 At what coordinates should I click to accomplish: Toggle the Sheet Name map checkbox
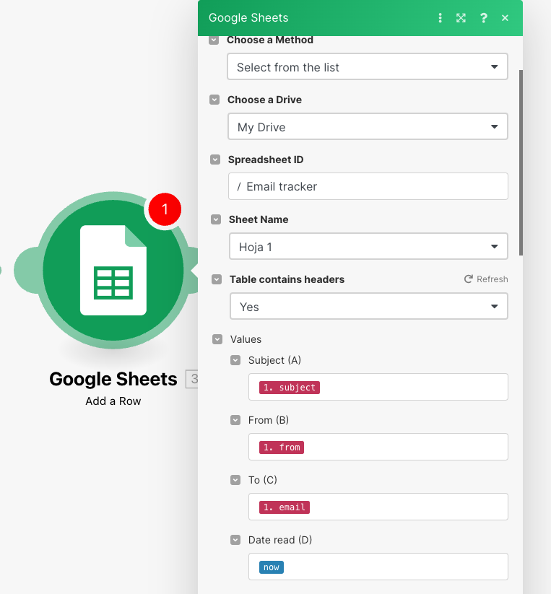[x=216, y=219]
